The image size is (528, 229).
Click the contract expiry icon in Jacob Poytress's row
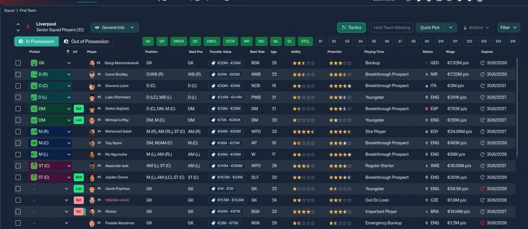point(483,189)
